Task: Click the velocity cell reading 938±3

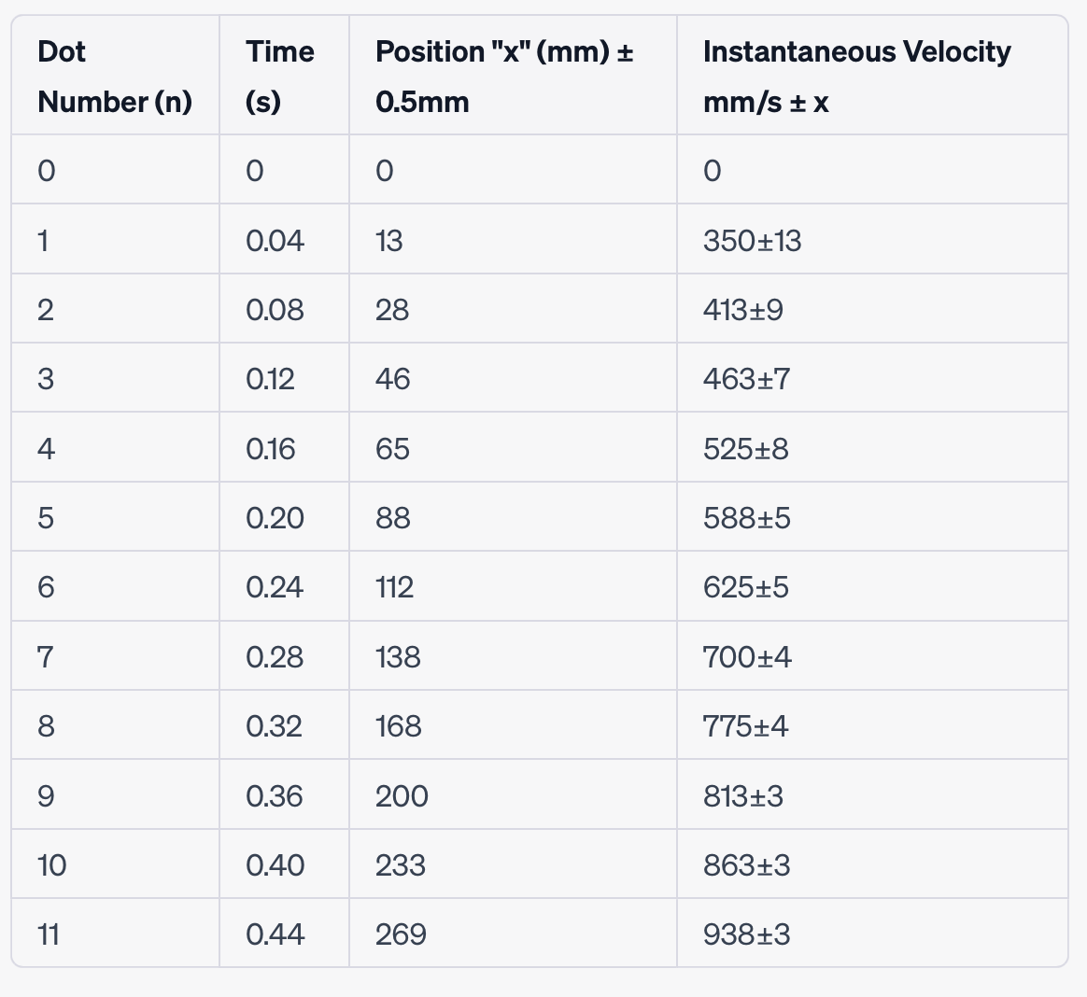Action: tap(747, 934)
